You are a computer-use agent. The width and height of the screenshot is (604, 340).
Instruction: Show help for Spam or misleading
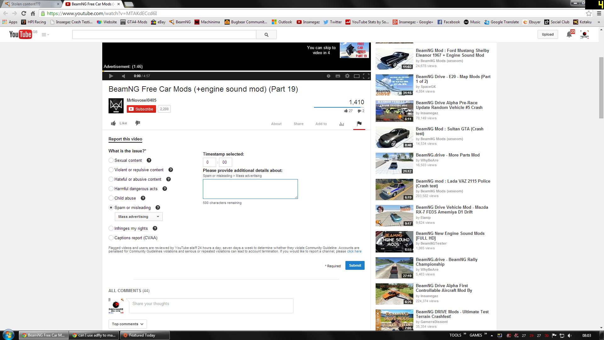click(158, 207)
